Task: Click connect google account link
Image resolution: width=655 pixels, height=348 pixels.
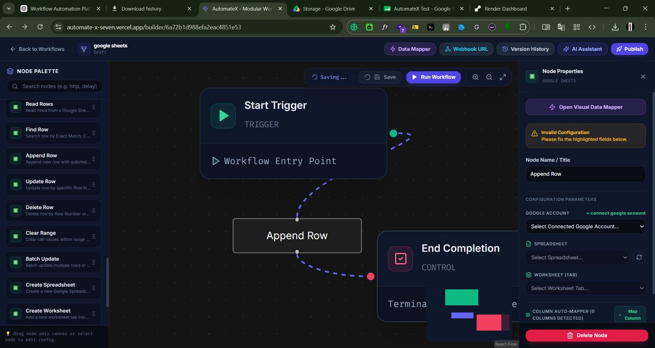Action: pos(616,213)
